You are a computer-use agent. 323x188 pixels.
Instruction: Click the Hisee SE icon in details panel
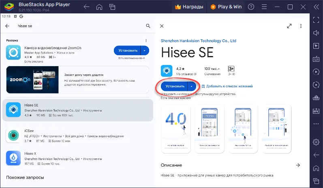(167, 71)
